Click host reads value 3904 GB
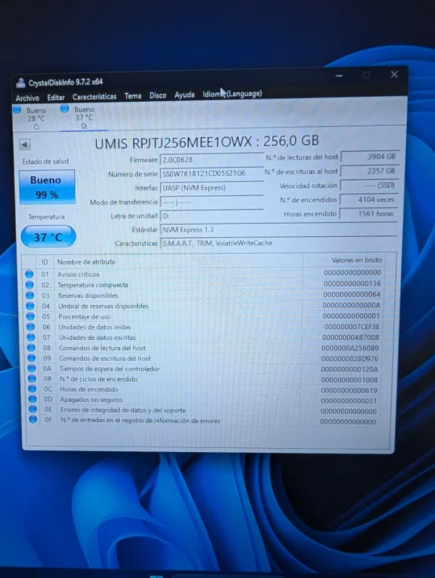This screenshot has height=578, width=435. [x=369, y=157]
